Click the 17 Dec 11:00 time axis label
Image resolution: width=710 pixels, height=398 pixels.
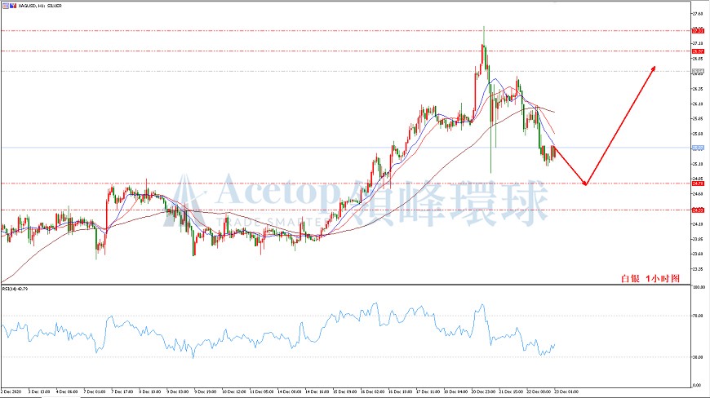[428, 391]
